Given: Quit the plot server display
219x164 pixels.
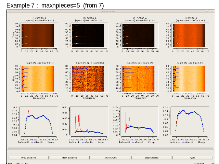Looking at the screenshot, I should [192, 158].
